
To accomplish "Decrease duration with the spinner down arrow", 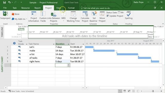I will coord(69,66).
